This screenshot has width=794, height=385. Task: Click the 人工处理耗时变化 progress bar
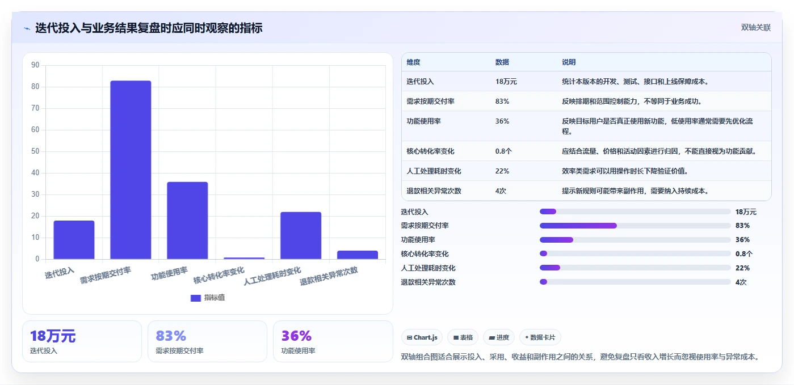click(635, 268)
